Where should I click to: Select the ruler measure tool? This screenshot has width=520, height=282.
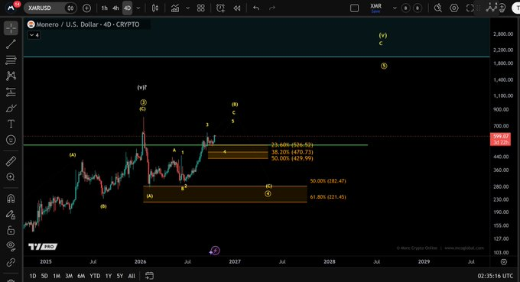11,161
